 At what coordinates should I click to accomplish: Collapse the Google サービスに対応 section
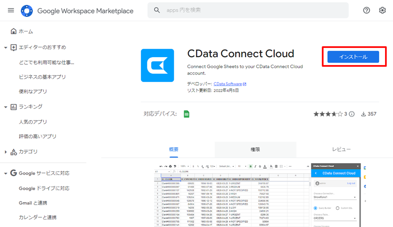tap(5, 173)
